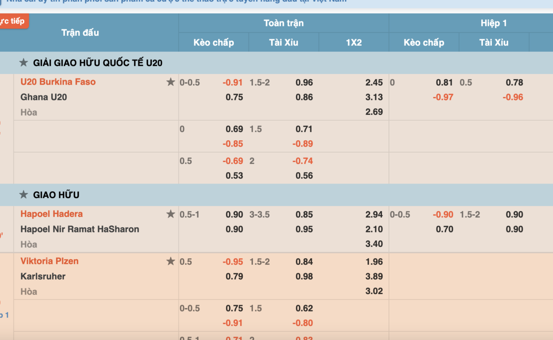Select Viktoria Plzen over odds 0.84
This screenshot has height=340, width=553.
(304, 262)
